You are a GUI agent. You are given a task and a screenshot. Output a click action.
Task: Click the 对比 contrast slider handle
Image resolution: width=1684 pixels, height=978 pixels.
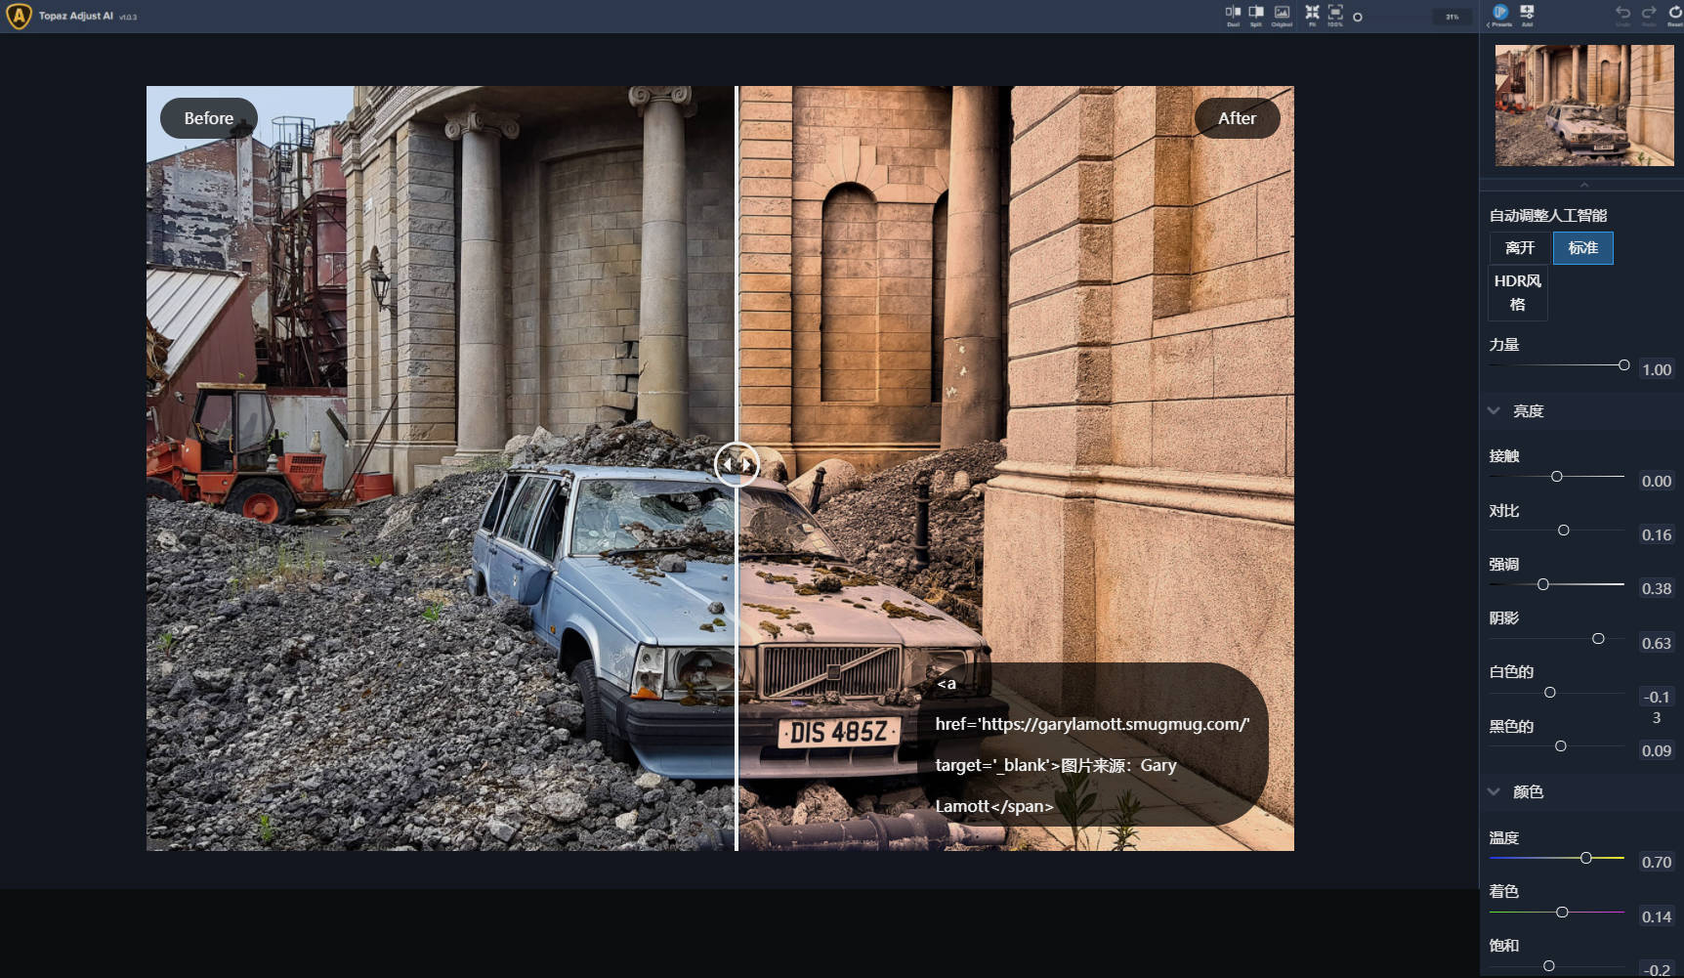(x=1564, y=531)
